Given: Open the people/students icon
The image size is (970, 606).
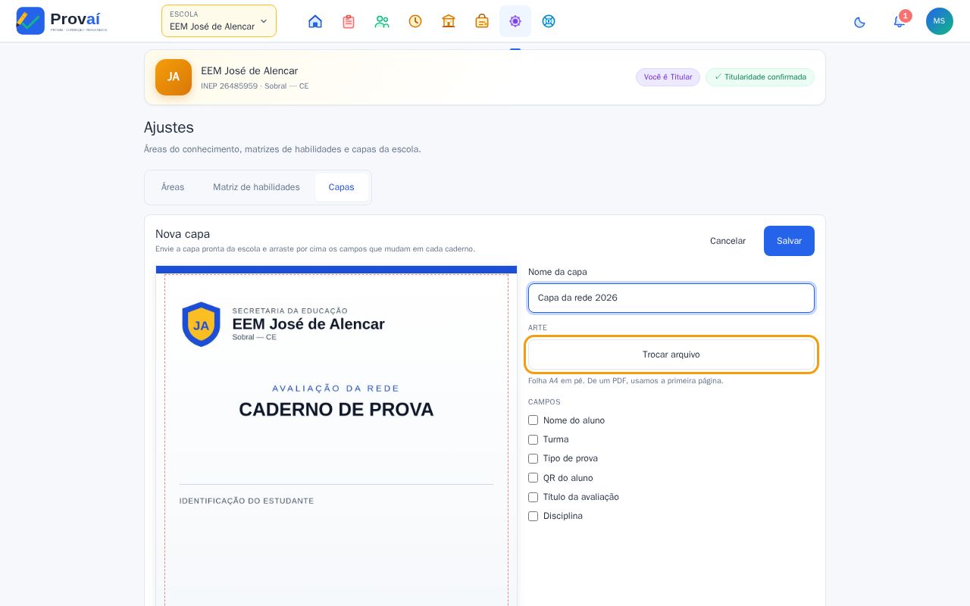Looking at the screenshot, I should 382,21.
